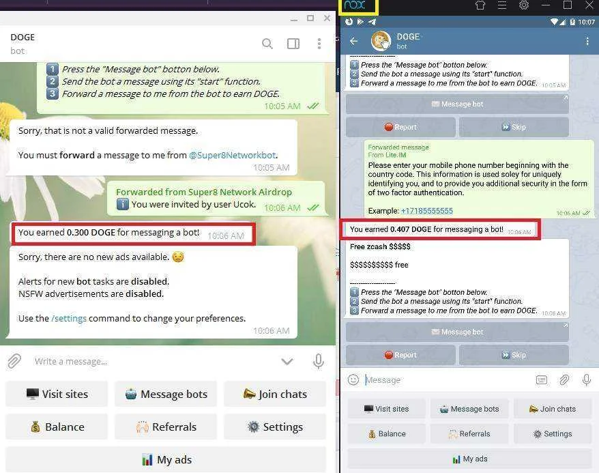Click the Message input field in the Nox Telegram
The width and height of the screenshot is (599, 473).
(x=447, y=379)
